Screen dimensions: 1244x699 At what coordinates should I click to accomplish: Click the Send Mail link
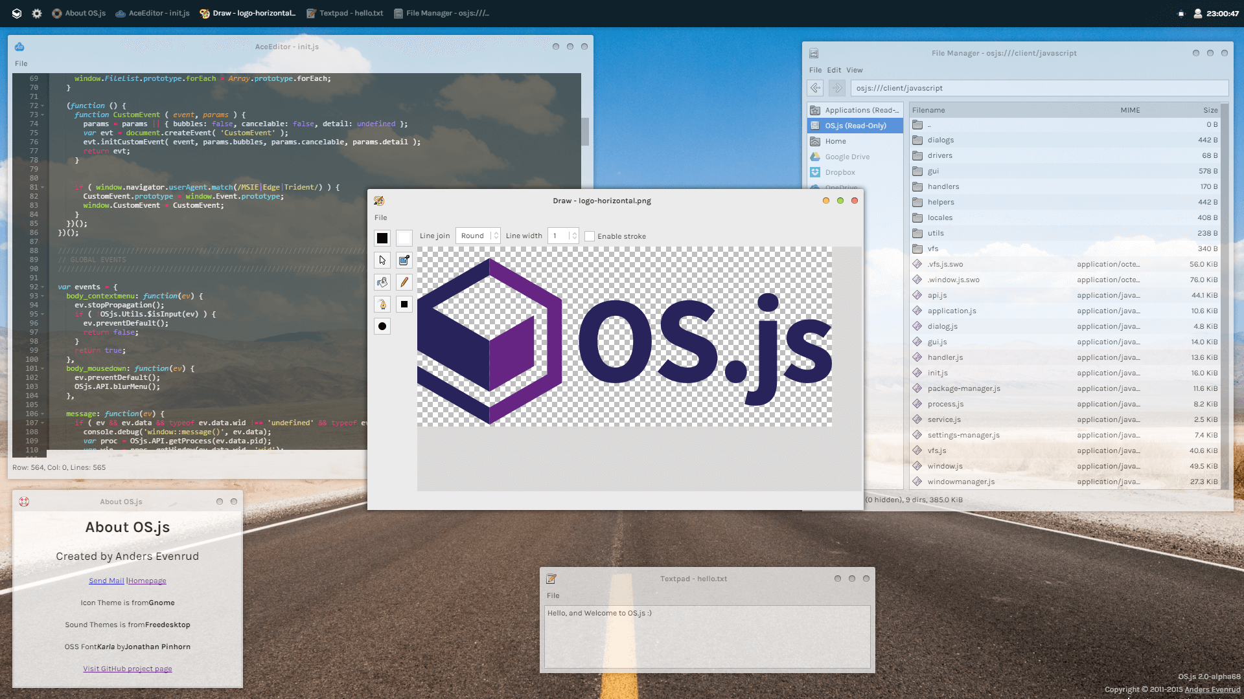click(106, 581)
